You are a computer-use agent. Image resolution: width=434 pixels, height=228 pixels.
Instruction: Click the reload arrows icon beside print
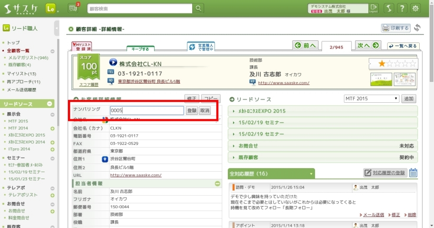417,28
